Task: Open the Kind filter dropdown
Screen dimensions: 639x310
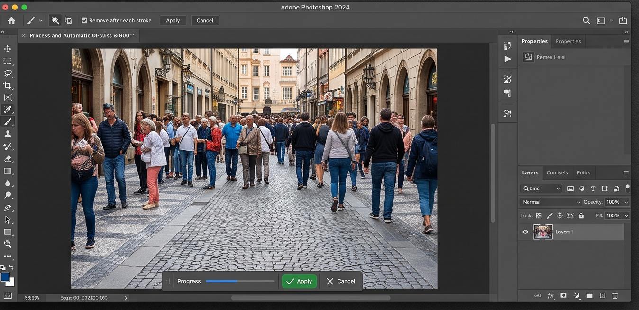Action: (x=541, y=189)
